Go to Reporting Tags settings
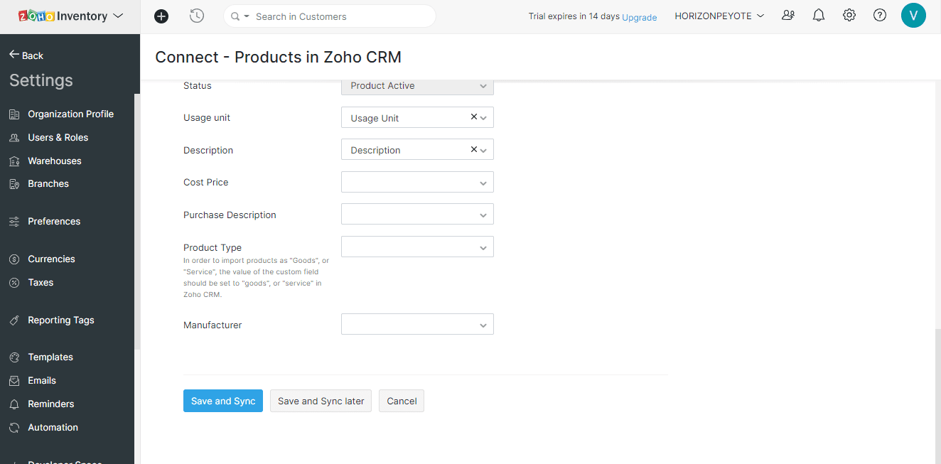Image resolution: width=941 pixels, height=464 pixels. tap(60, 320)
